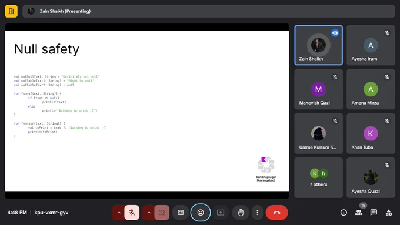Click the funnier function code on slide
Viewport: 400px width, 225px height.
point(60,130)
